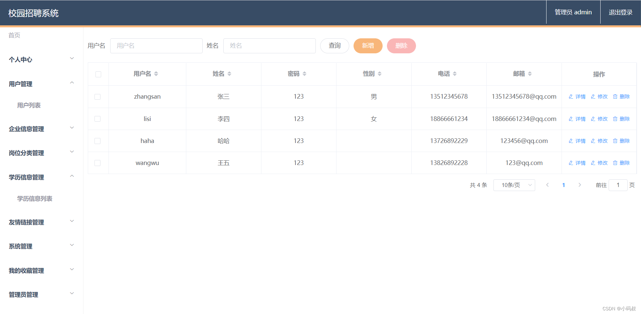Click the 校园招聘系统 title
The width and height of the screenshot is (641, 314).
pos(33,13)
